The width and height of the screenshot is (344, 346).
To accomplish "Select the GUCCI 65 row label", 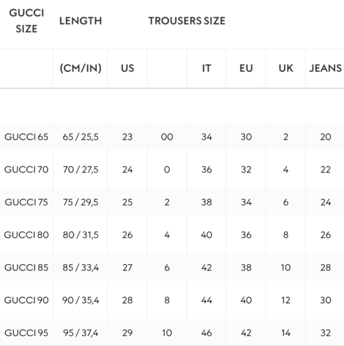I will click(26, 137).
